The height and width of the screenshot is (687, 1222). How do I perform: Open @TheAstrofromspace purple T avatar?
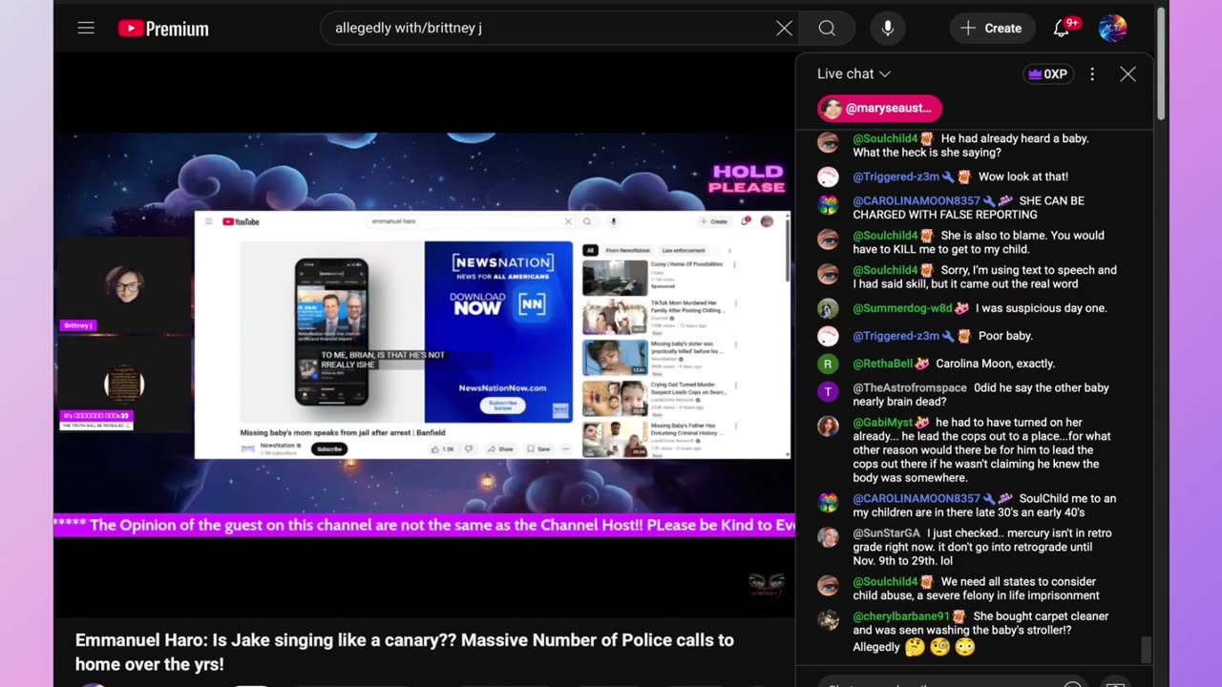pos(829,390)
